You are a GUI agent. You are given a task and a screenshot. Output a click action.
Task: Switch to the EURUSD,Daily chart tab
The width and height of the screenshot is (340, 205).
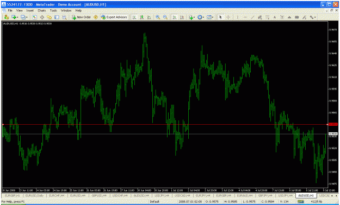[x=34, y=195]
